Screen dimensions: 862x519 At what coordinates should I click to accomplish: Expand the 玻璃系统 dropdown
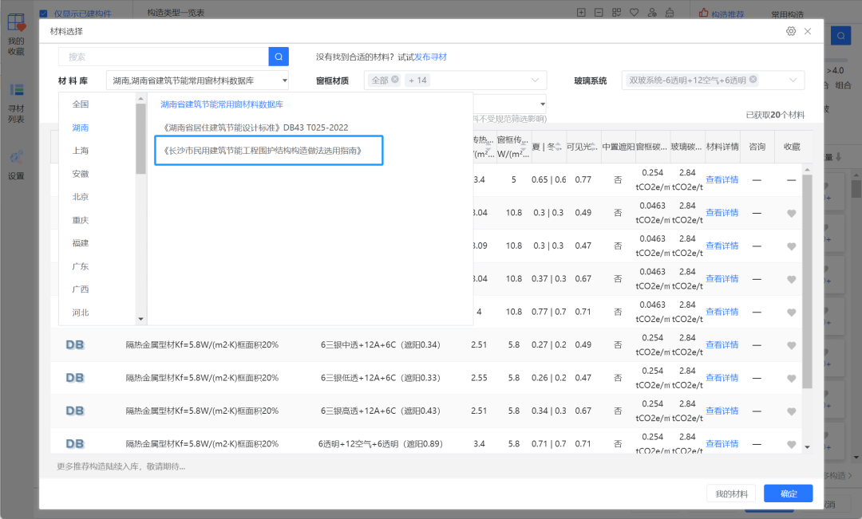click(793, 81)
